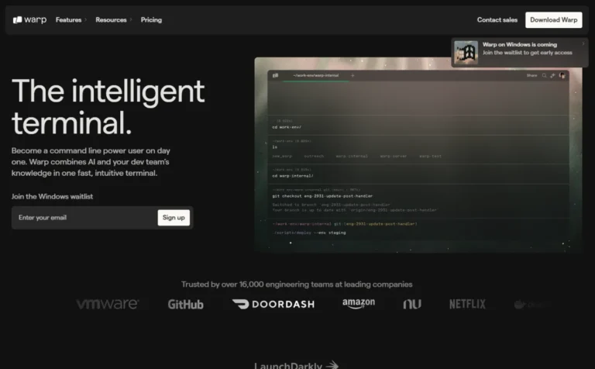Click the terminal panel icon left of tab

(276, 75)
